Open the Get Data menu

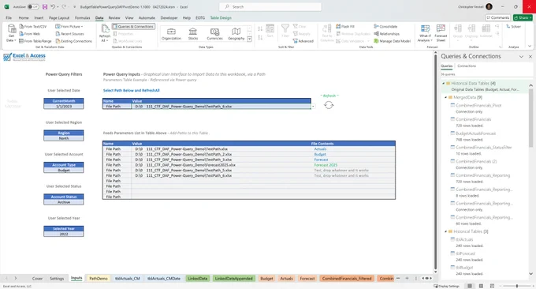pos(11,33)
